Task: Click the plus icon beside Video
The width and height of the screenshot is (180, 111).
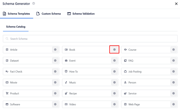Action: [x=114, y=104]
